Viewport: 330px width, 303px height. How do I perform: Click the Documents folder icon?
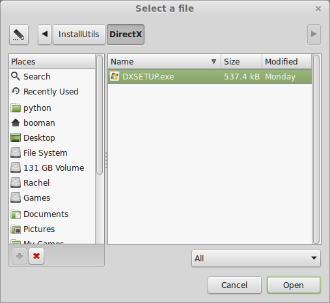[x=16, y=214]
